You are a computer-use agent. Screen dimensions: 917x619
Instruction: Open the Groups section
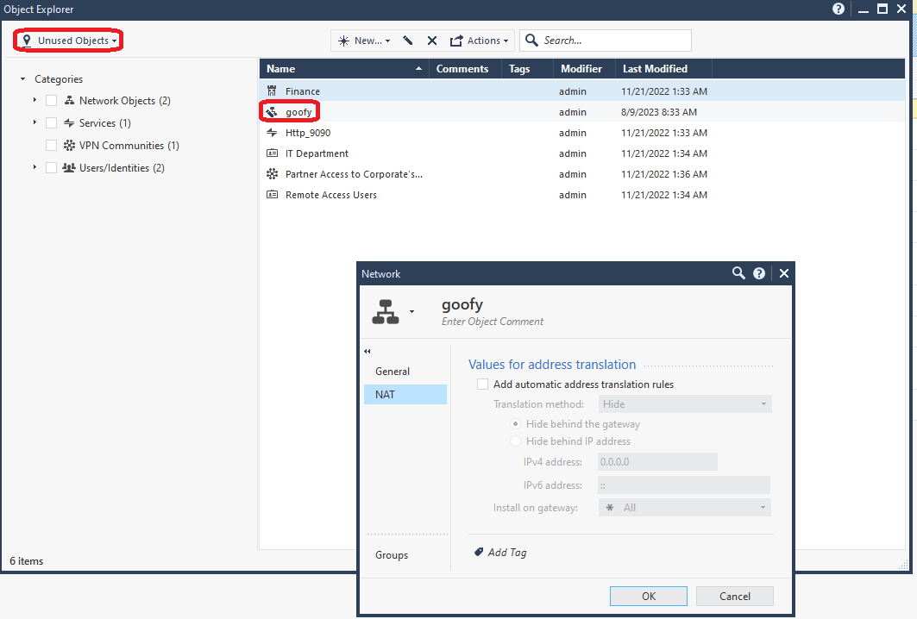coord(392,554)
